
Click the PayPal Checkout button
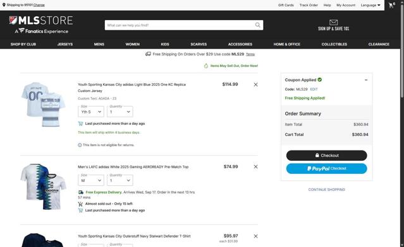(326, 168)
